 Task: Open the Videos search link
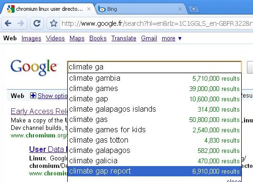point(55,38)
